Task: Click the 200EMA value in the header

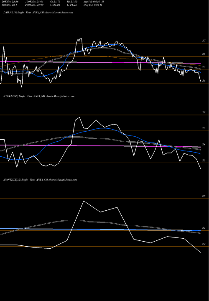Action: [x=35, y=5]
